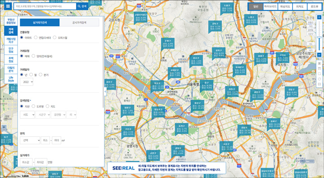Select the 영등포구 price marker on map
Screen dimensions: 324x178
(x=158, y=112)
